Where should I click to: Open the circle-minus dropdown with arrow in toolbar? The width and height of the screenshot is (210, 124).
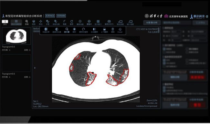89,22
